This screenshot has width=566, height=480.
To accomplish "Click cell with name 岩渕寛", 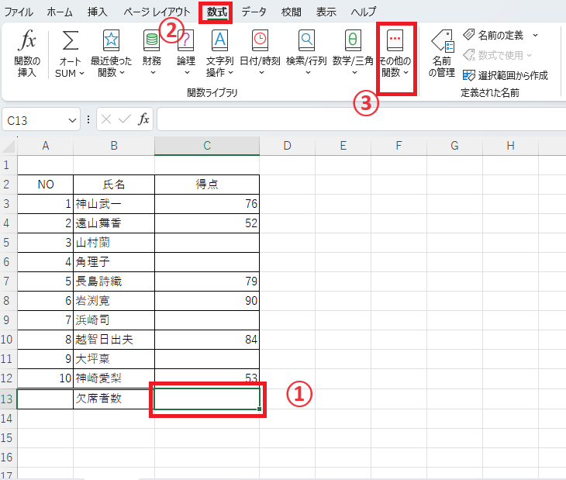I will point(114,301).
